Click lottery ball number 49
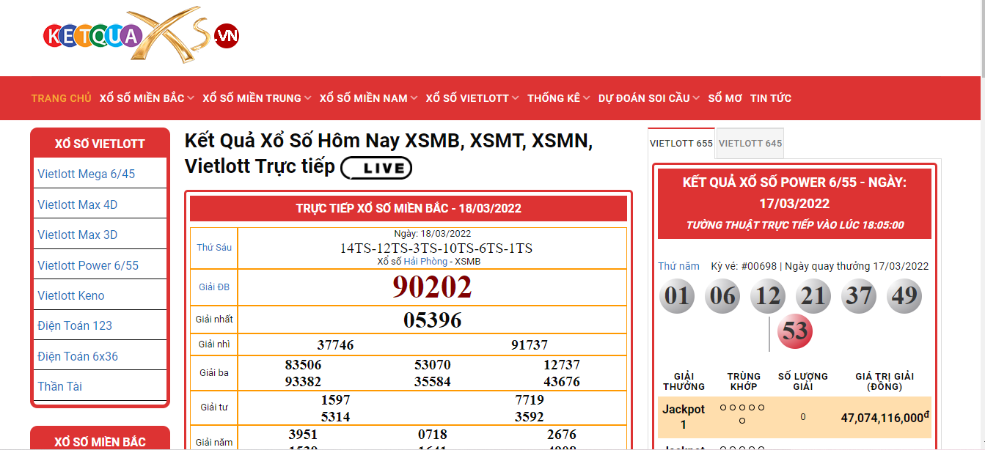The width and height of the screenshot is (985, 450). (904, 296)
